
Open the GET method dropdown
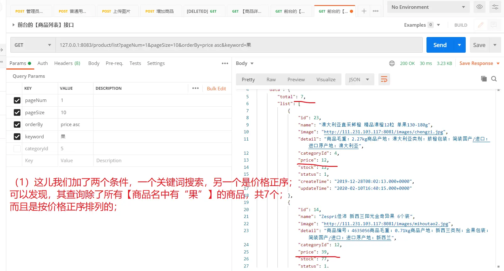coord(33,45)
